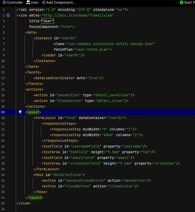Click the closing hbox tag on line 33
195x212 pixels.
click(x=40, y=192)
